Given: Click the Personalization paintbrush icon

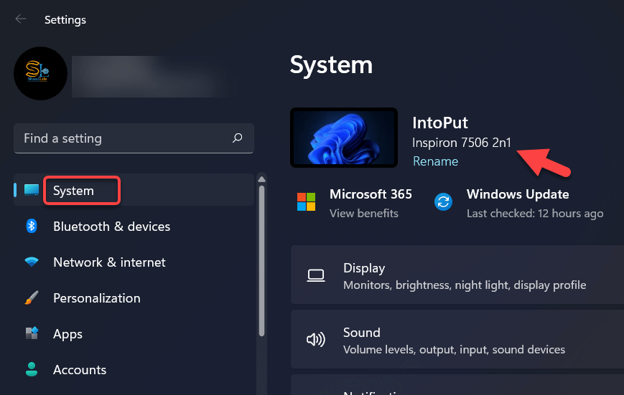Looking at the screenshot, I should tap(32, 298).
